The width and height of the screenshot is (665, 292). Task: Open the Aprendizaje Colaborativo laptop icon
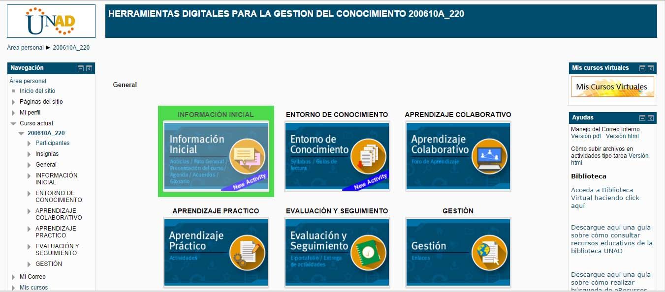pos(489,156)
